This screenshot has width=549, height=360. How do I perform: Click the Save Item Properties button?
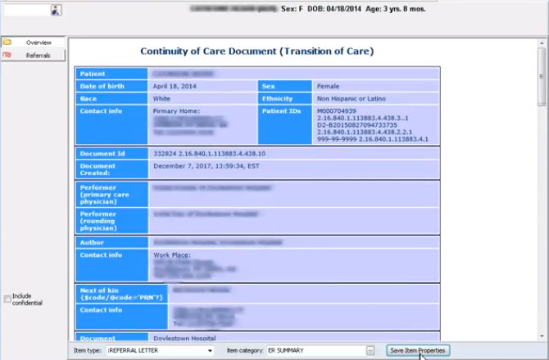click(x=418, y=350)
